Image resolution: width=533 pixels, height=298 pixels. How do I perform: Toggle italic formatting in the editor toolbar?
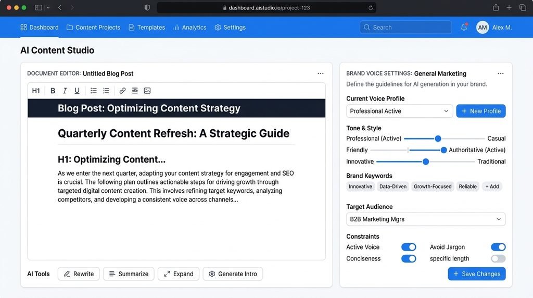click(x=65, y=91)
